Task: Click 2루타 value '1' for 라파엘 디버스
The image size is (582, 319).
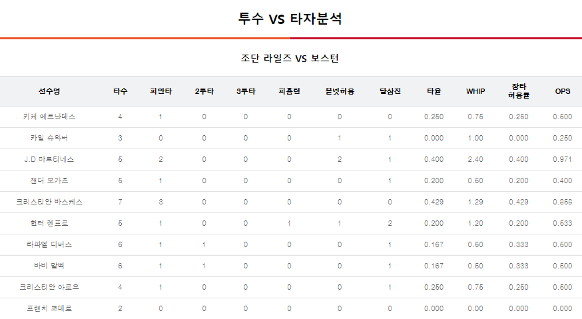Action: (x=204, y=244)
